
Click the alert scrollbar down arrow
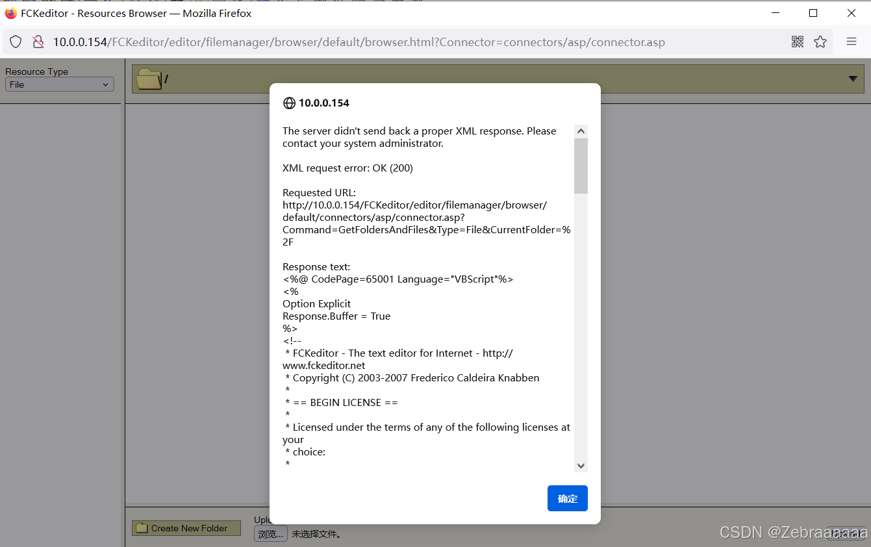(581, 466)
